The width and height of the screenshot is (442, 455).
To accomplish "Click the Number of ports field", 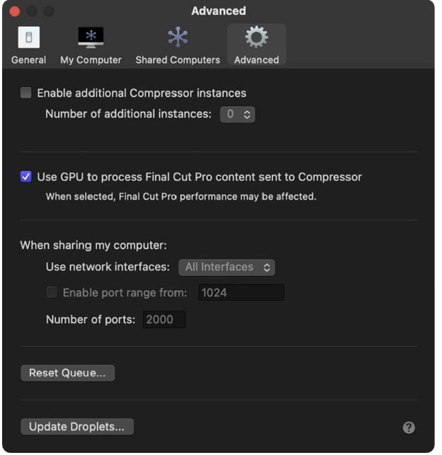I will [164, 320].
